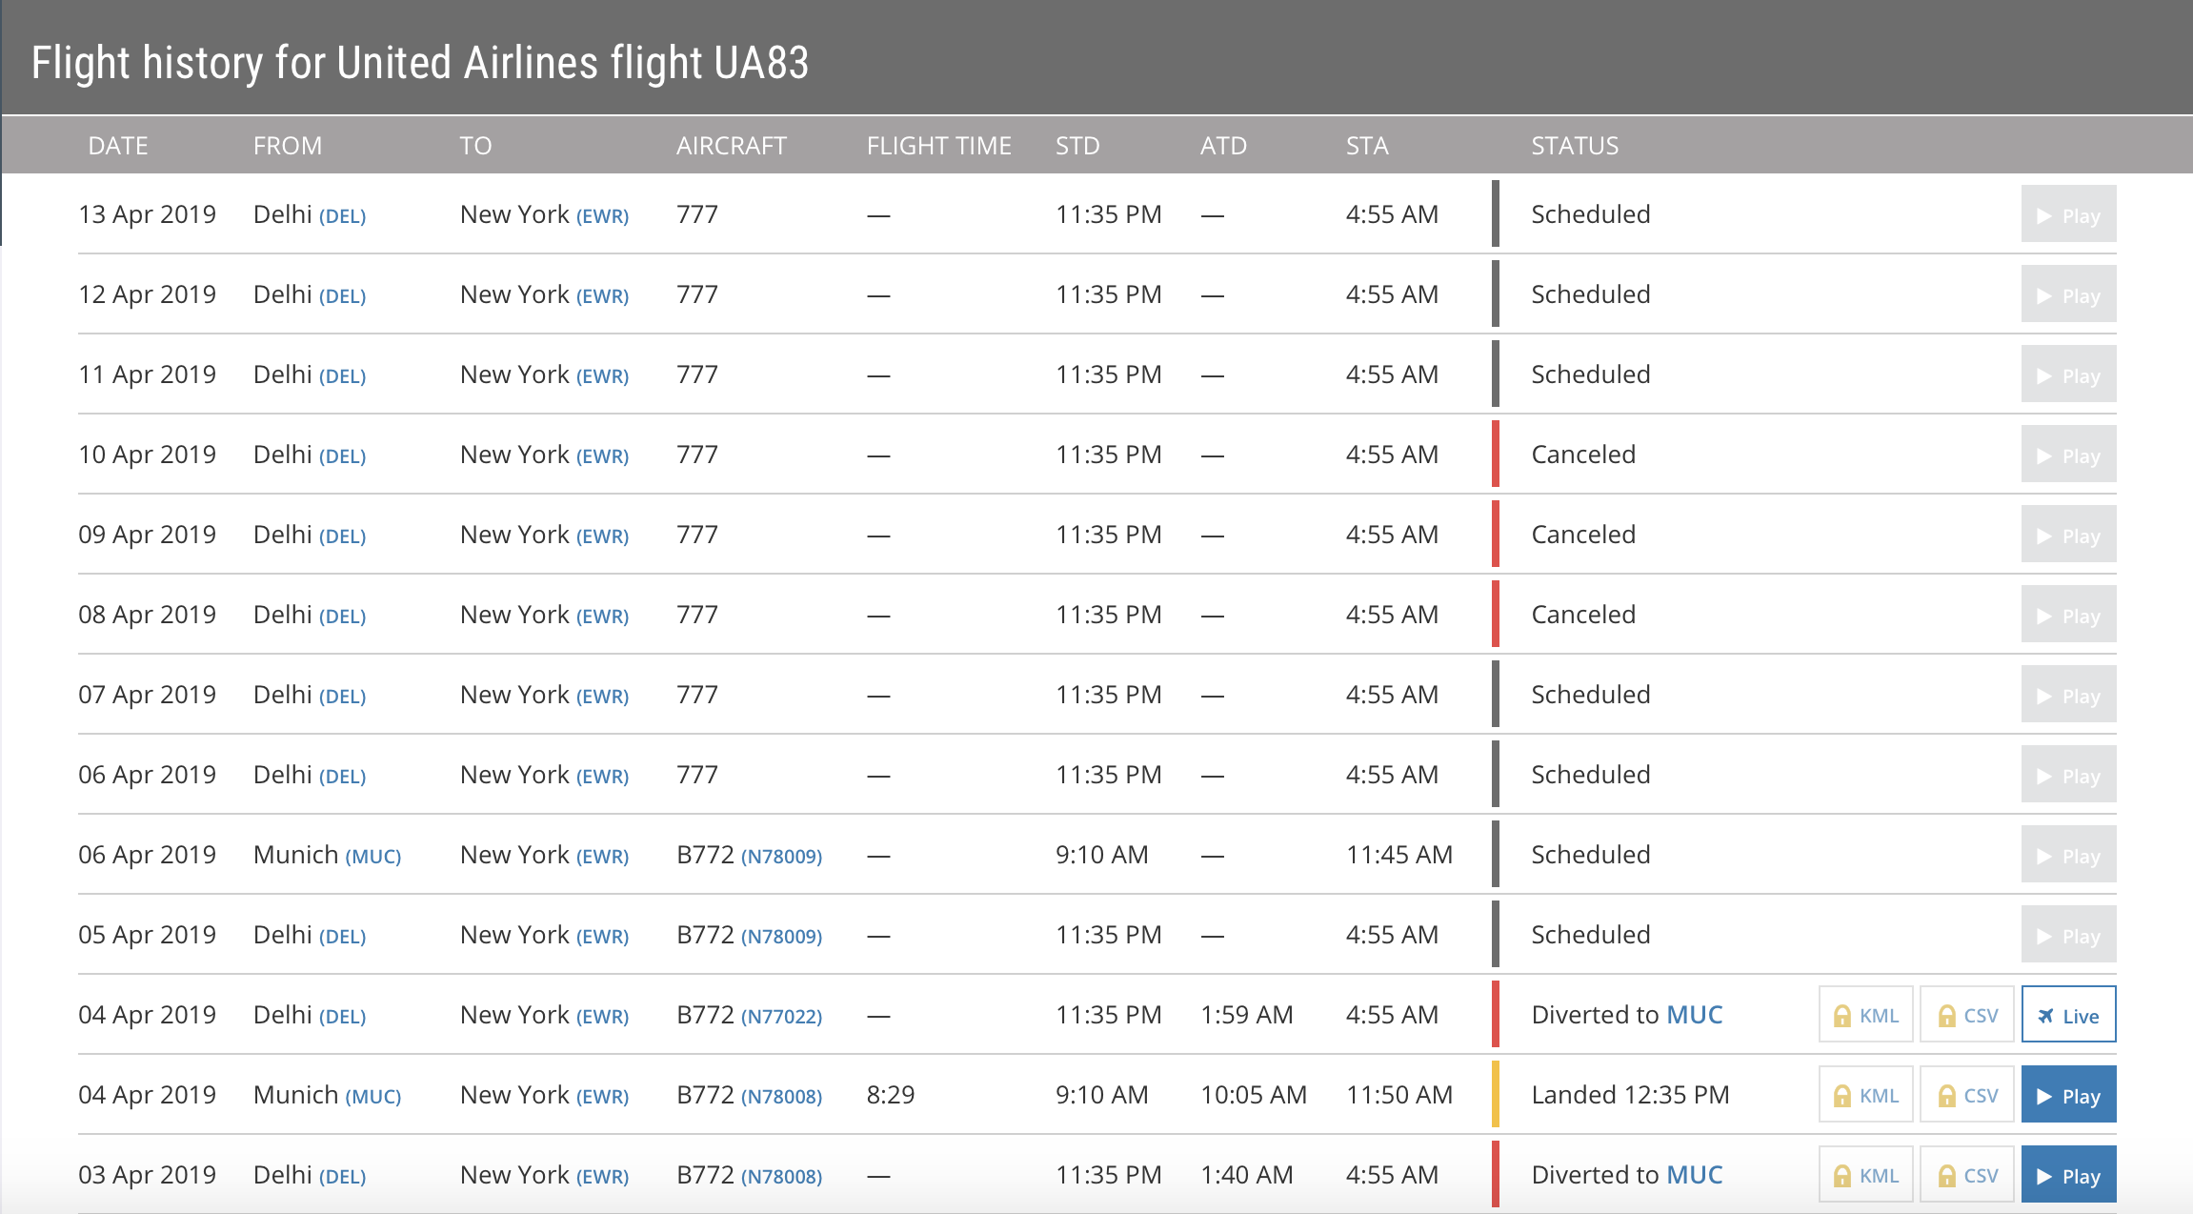This screenshot has height=1214, width=2193.
Task: Open MUC link in 04 Apr diverted status
Action: (x=1694, y=1015)
